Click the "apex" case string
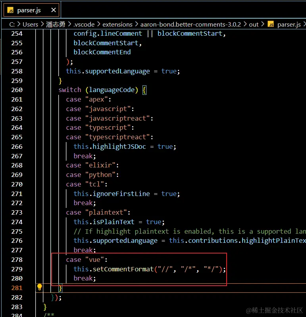The width and height of the screenshot is (306, 317). coord(97,99)
